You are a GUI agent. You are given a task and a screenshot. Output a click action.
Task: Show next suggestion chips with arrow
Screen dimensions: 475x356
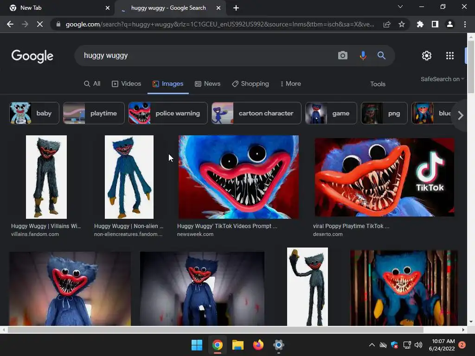[461, 115]
